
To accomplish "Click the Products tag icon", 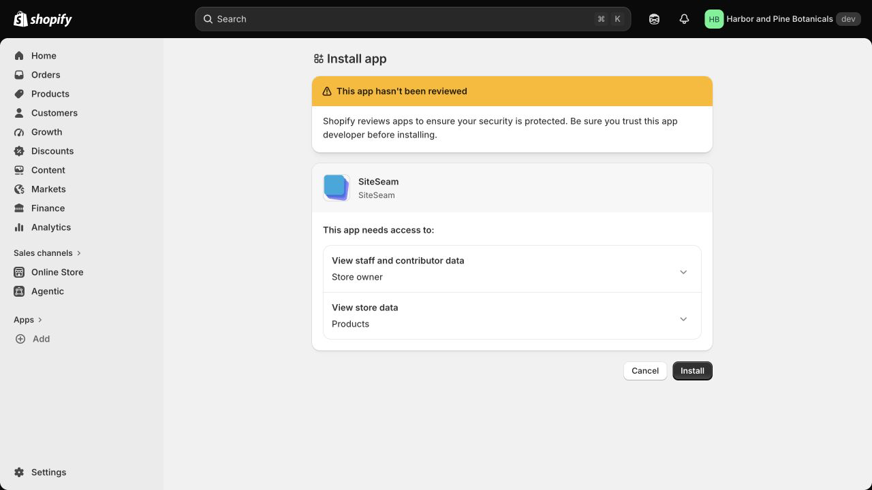I will coord(19,94).
